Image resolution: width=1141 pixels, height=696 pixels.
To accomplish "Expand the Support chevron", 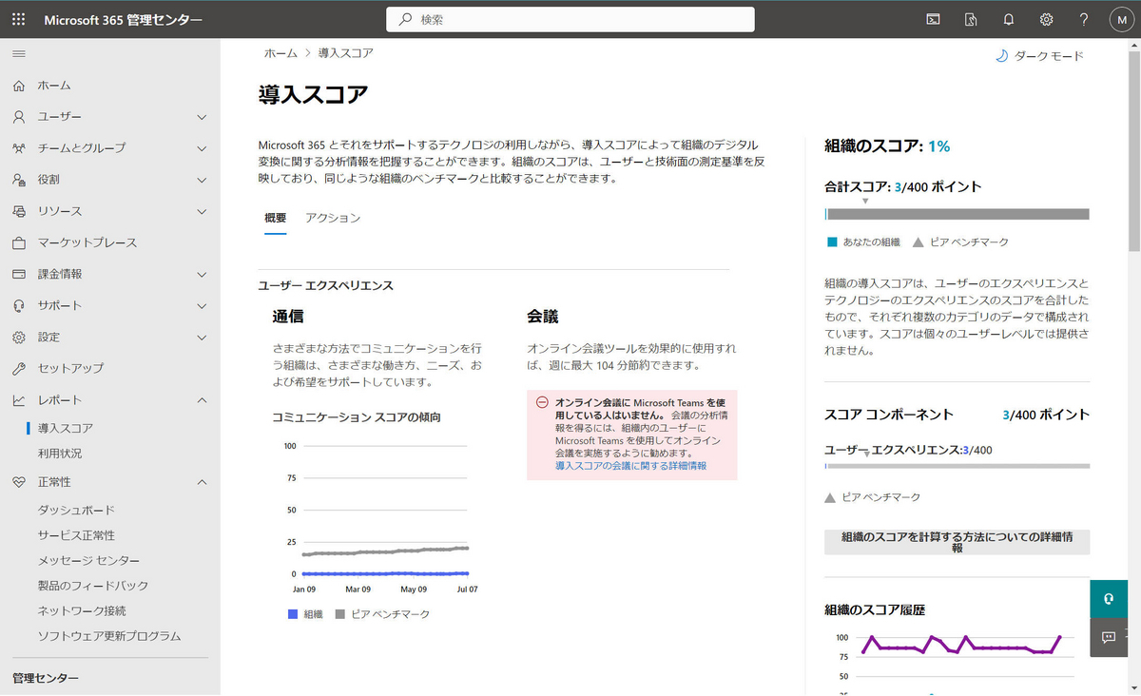I will coord(202,305).
